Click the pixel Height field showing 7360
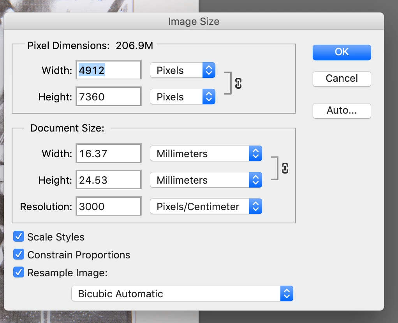The height and width of the screenshot is (323, 398). pos(108,97)
